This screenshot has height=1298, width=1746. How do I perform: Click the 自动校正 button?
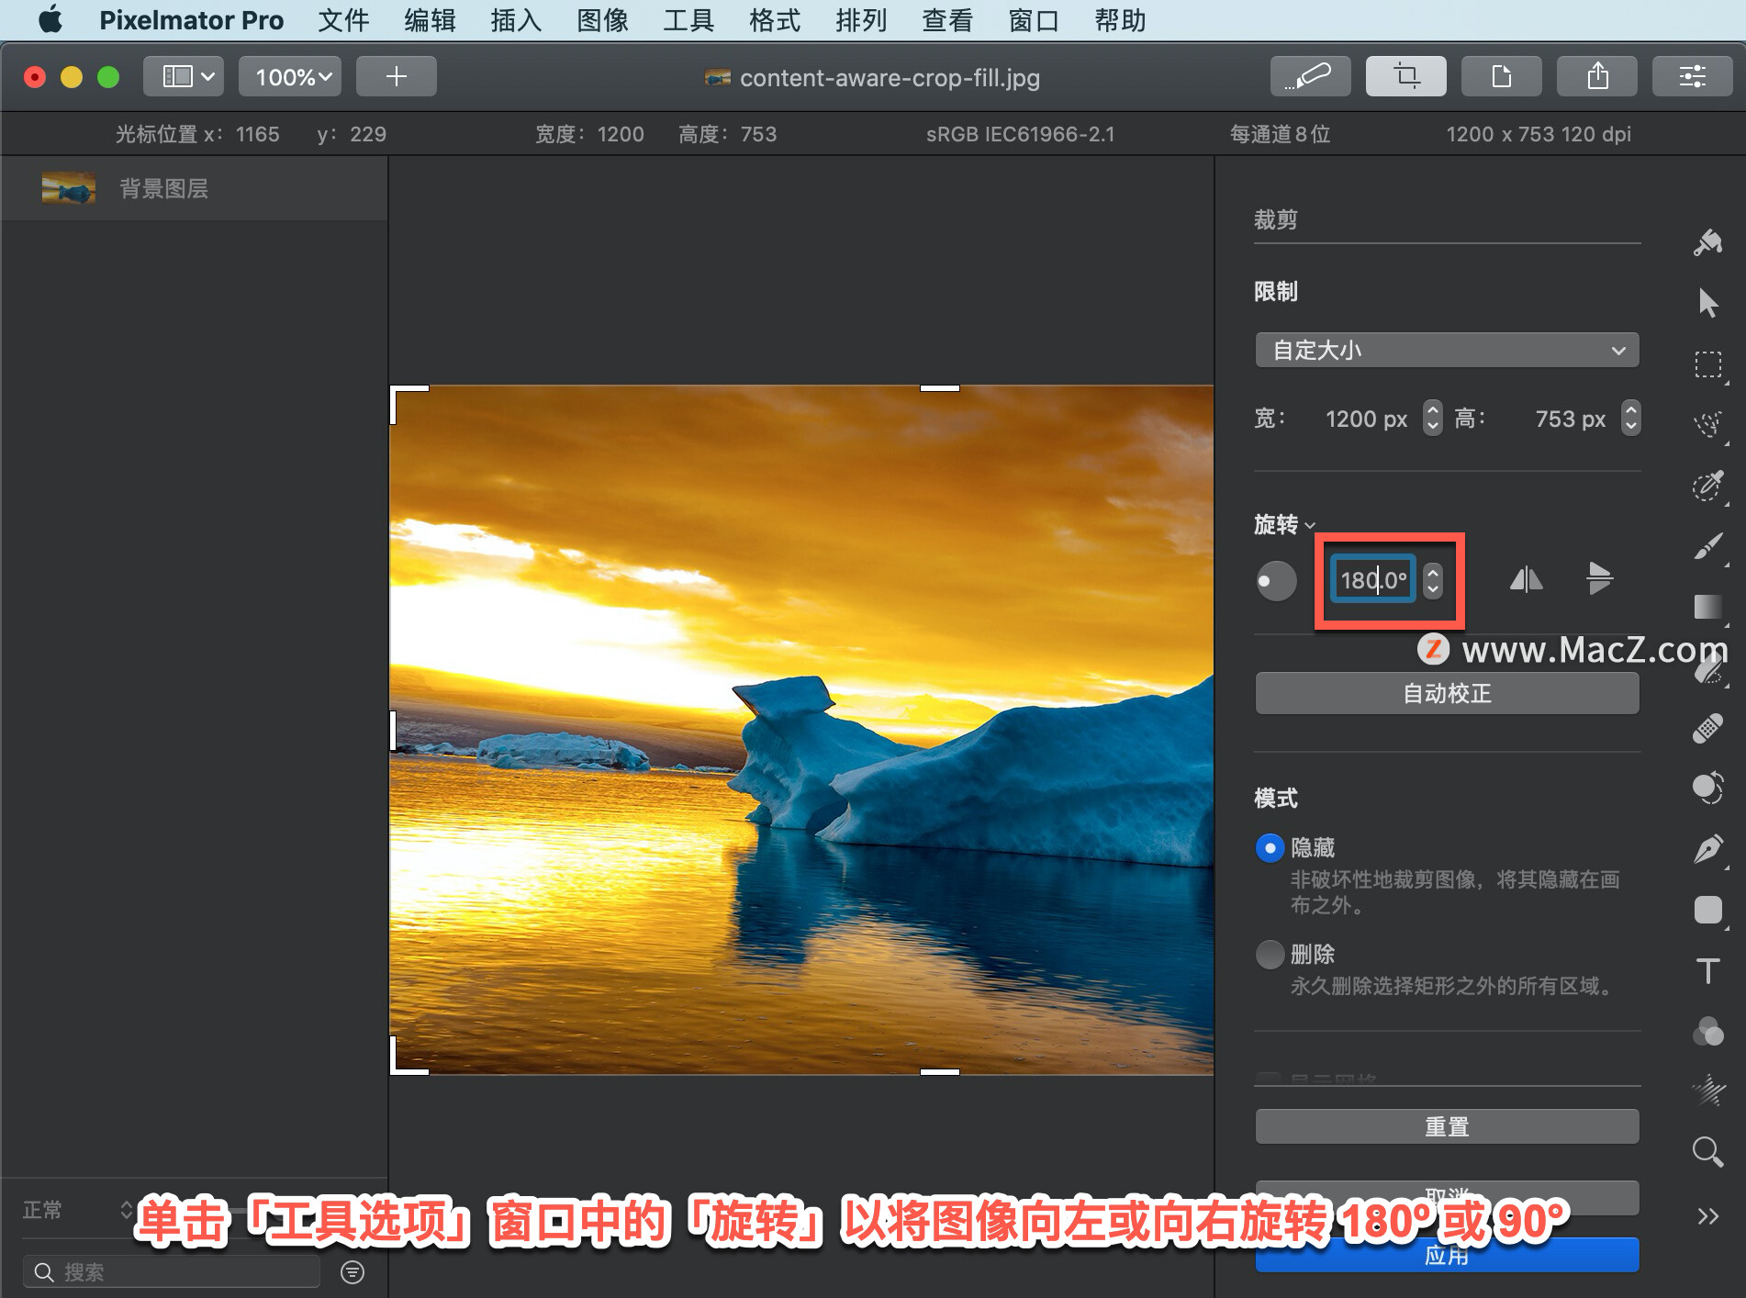click(1447, 693)
